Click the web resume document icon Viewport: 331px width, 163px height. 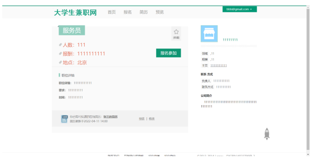tap(64, 119)
